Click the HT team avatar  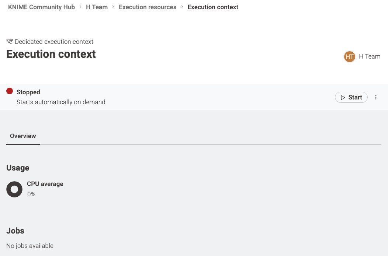pos(349,57)
